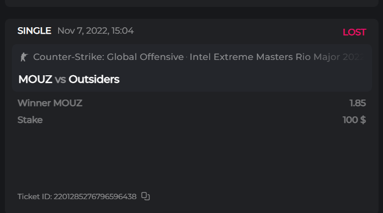Click the 100 $ stake amount

click(354, 120)
